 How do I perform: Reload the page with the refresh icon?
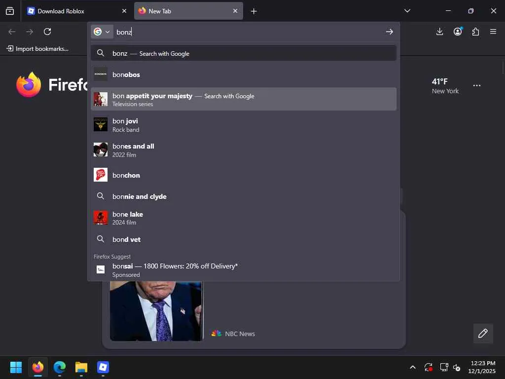coord(47,32)
